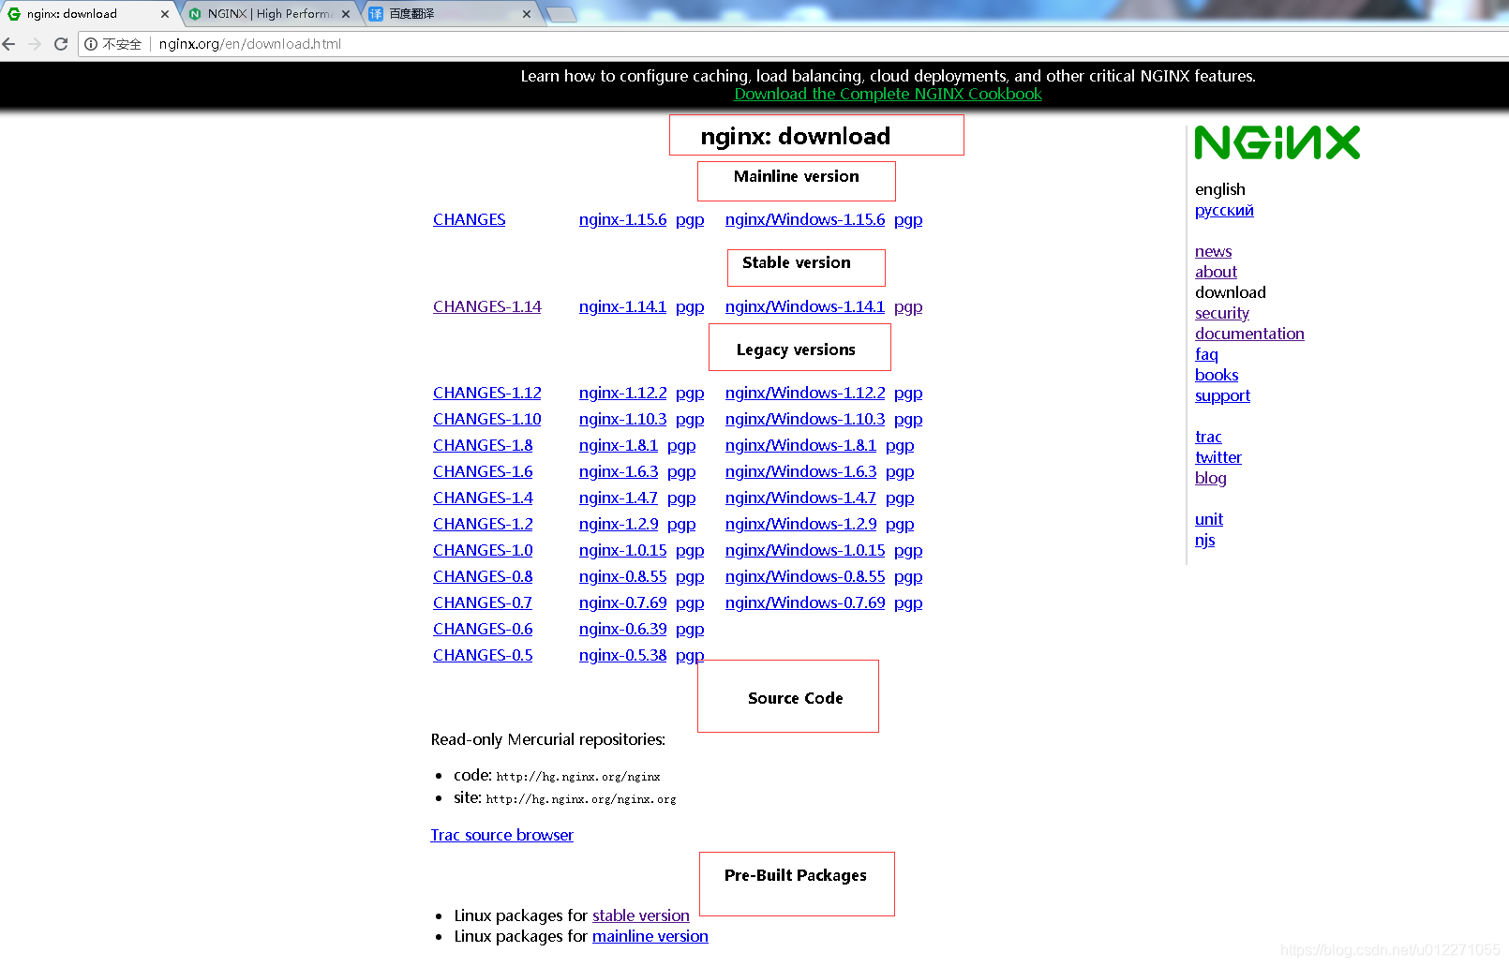Screen dimensions: 1509x967
Task: Open the about page link
Action: pos(1216,272)
